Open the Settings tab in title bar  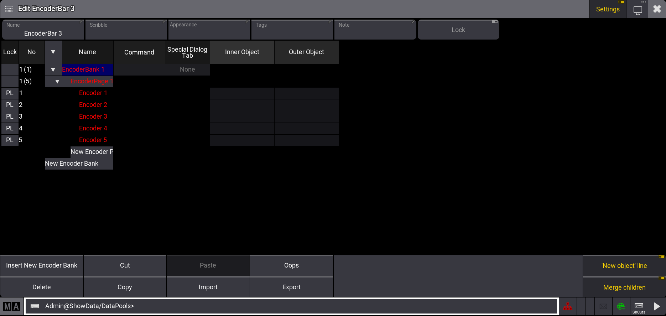click(608, 9)
